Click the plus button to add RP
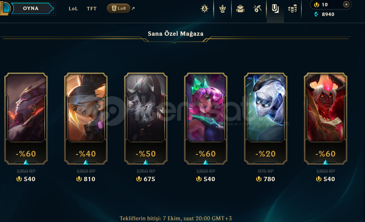This screenshot has width=365, height=222. [x=346, y=4]
